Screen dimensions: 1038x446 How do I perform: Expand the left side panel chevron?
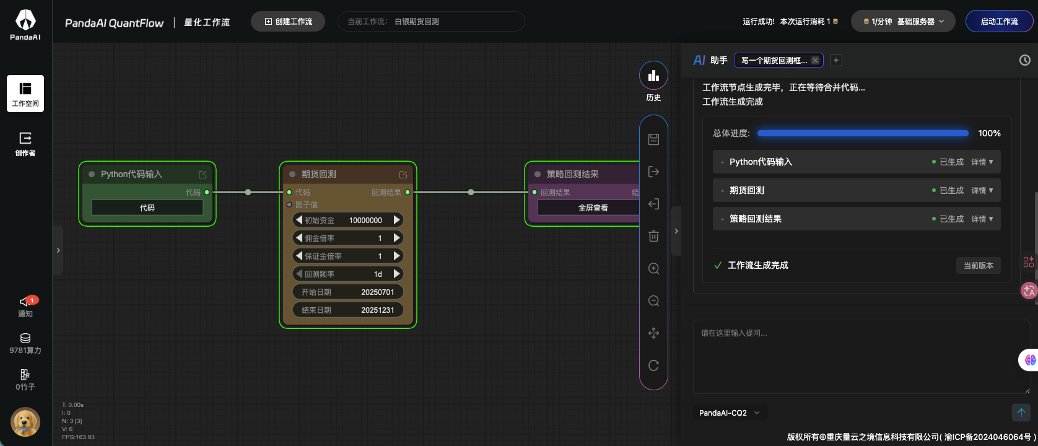coord(58,250)
